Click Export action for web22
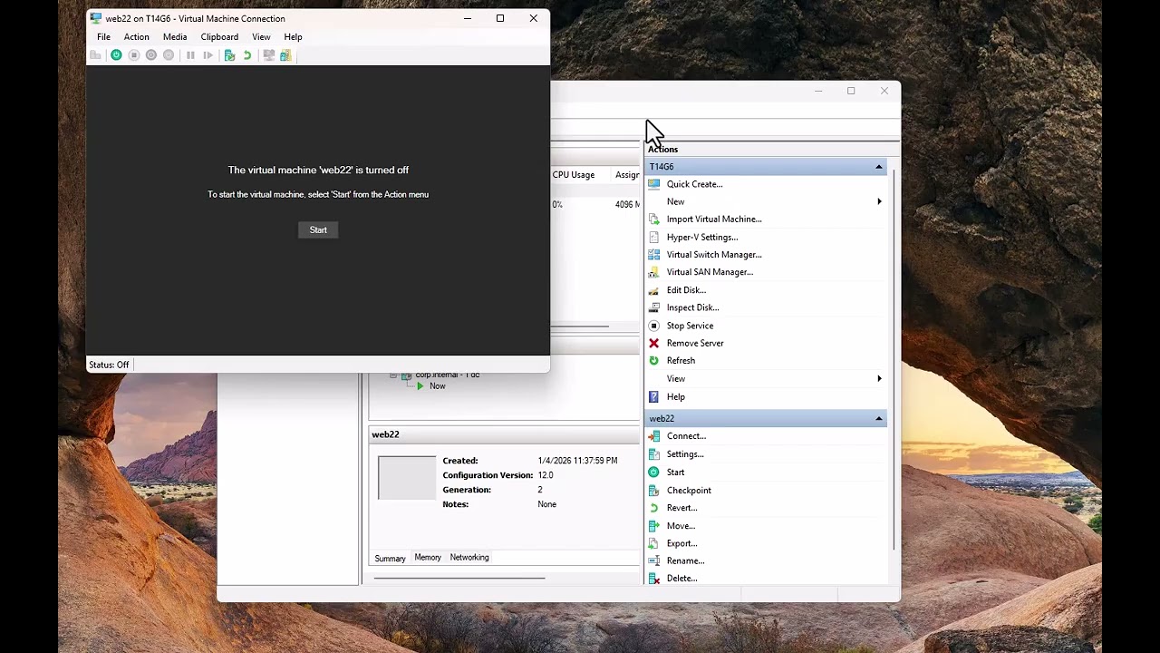The height and width of the screenshot is (653, 1160). point(681,544)
